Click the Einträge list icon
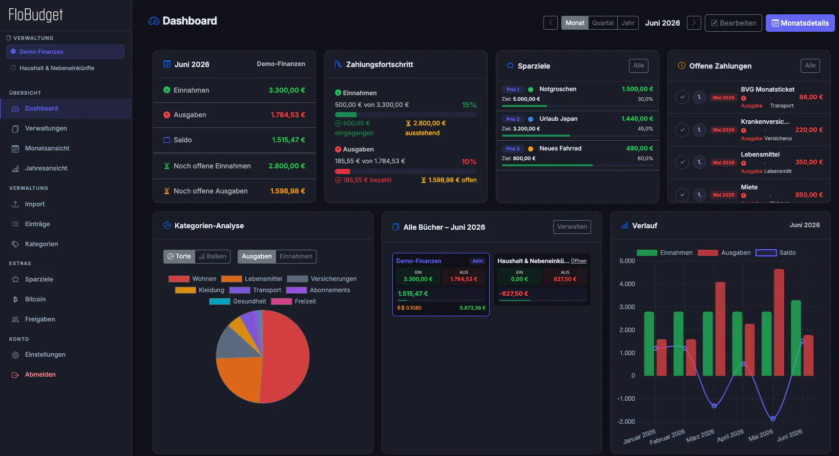839x456 pixels. click(x=15, y=224)
